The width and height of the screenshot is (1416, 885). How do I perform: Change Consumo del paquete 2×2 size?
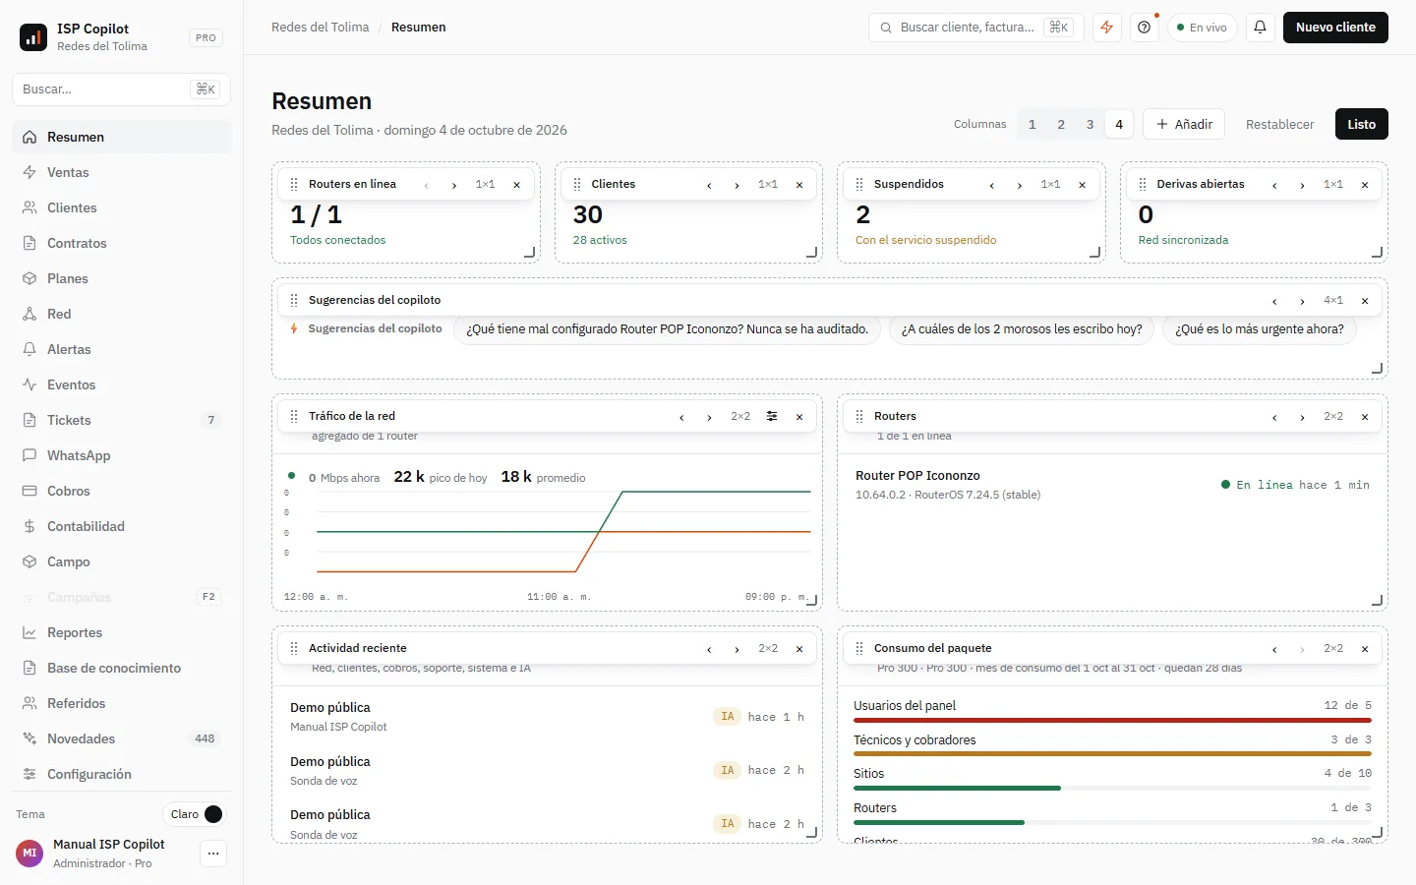(1333, 649)
